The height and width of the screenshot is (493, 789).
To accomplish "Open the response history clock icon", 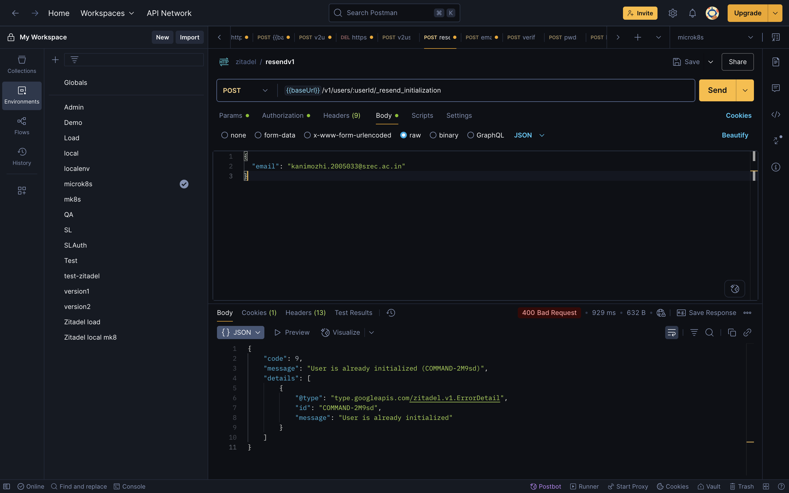I will click(391, 313).
